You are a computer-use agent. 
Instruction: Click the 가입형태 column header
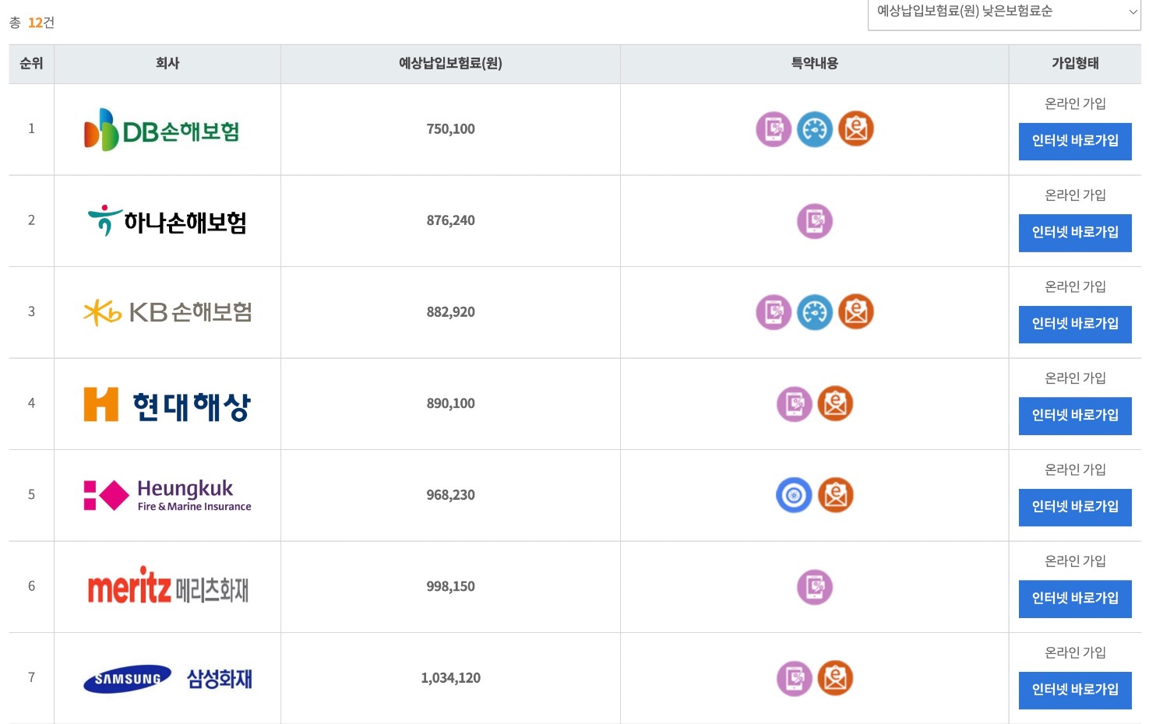[x=1075, y=64]
